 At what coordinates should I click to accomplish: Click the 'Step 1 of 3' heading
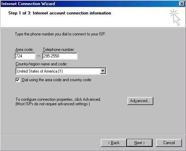[x=60, y=13]
